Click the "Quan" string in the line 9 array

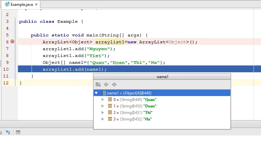pos(98,63)
